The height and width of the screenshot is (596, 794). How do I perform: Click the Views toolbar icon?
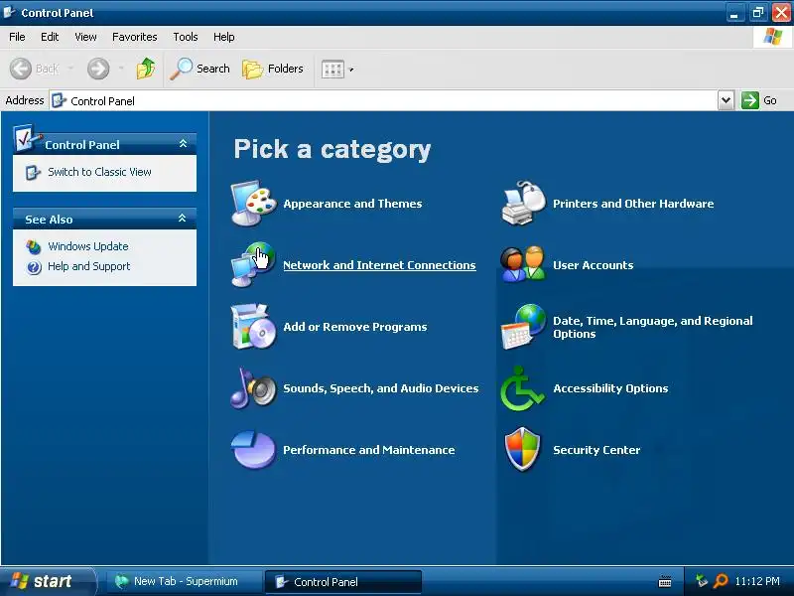332,70
